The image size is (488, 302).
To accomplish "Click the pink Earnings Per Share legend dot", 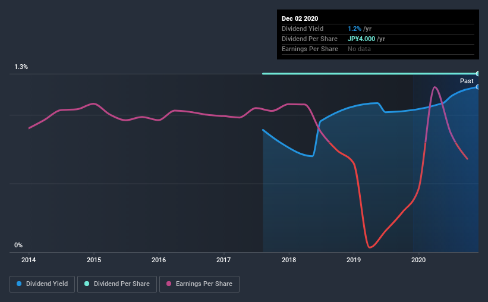I will pyautogui.click(x=169, y=284).
